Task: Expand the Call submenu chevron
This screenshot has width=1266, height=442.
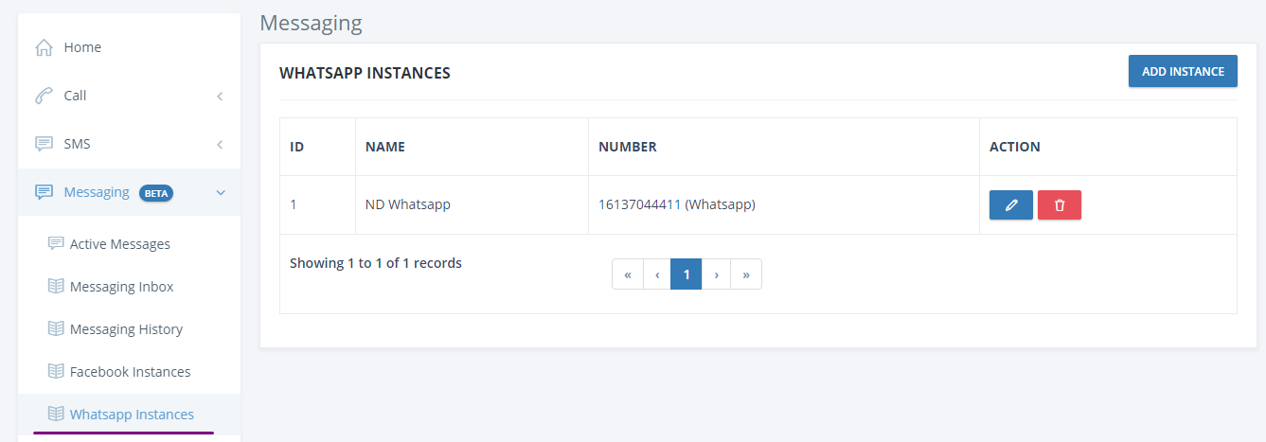Action: [220, 96]
